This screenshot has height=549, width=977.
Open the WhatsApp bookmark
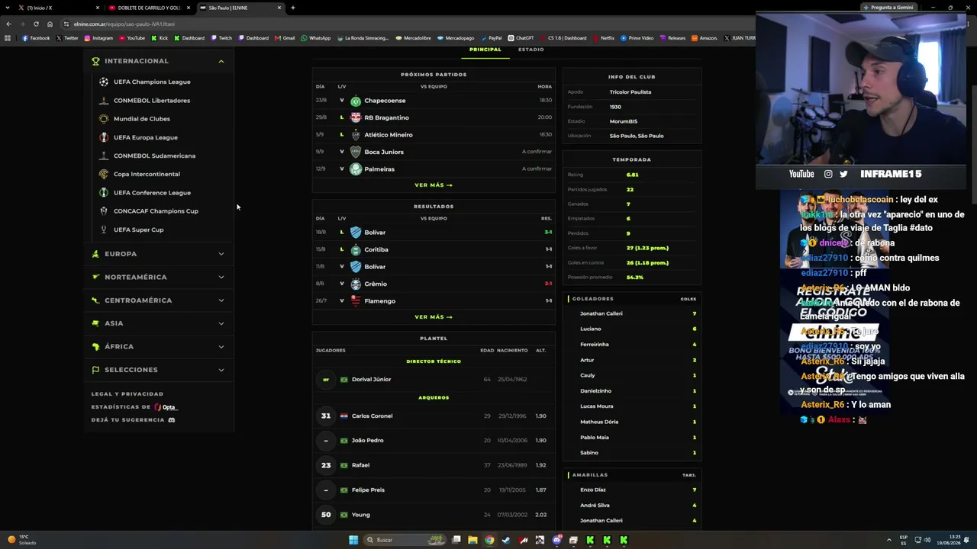tap(316, 38)
